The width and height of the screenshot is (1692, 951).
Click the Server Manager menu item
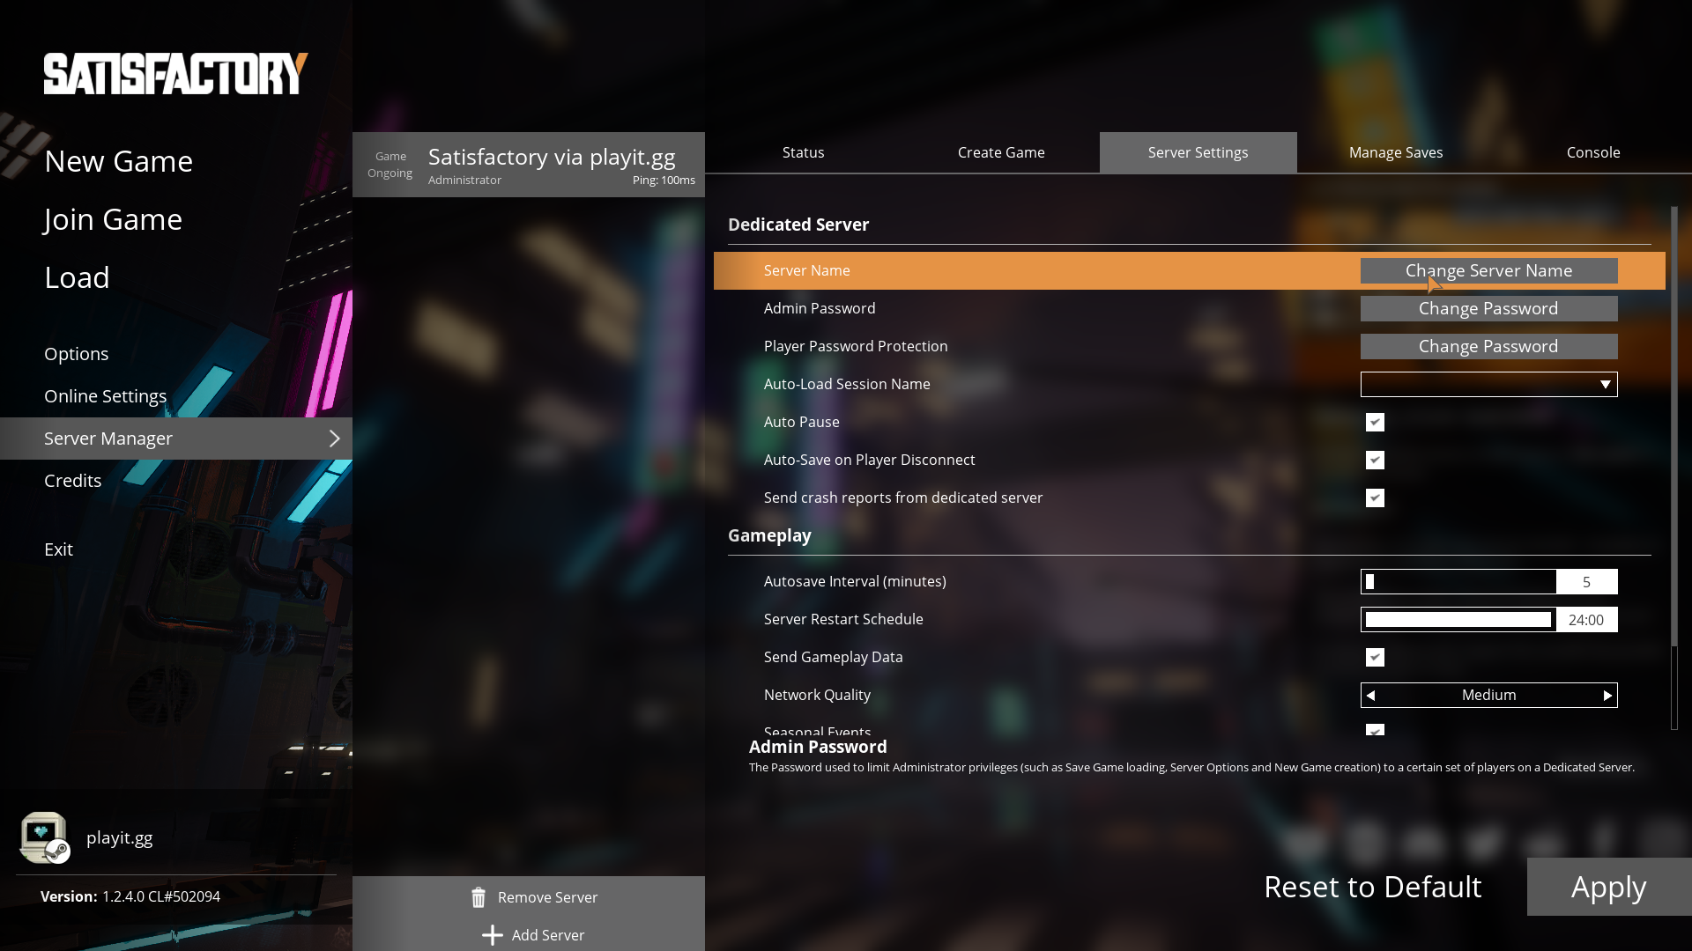176,439
